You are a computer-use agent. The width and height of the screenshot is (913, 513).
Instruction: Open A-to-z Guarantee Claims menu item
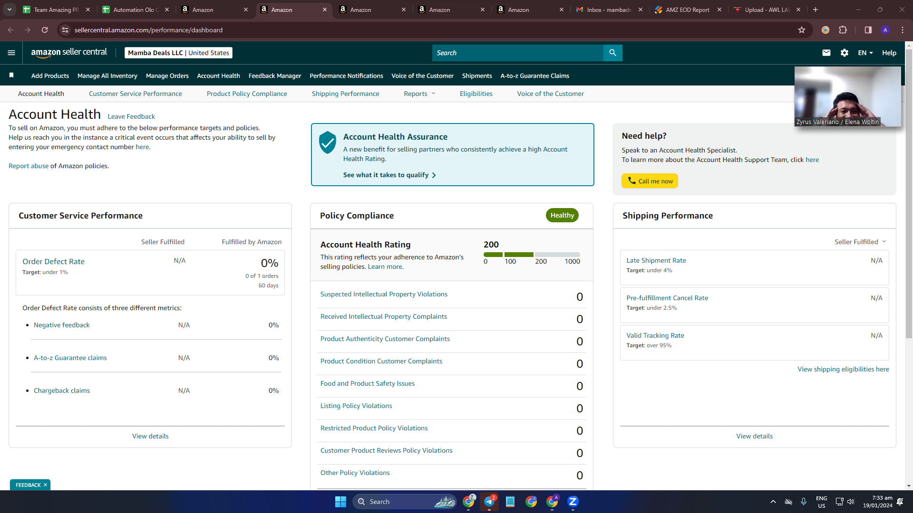pyautogui.click(x=535, y=76)
